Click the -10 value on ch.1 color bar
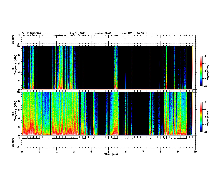Screen dimensions: 220x170 click(205, 86)
